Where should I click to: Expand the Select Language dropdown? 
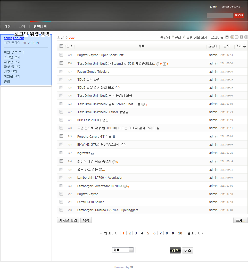(232, 7)
